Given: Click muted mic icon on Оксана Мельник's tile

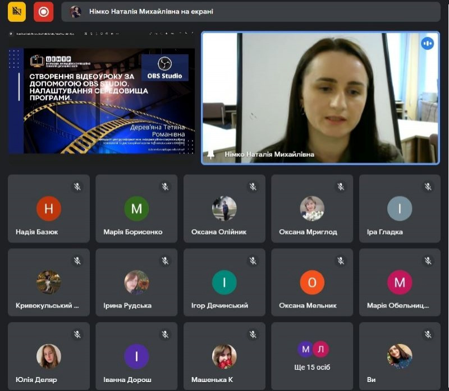Looking at the screenshot, I should tap(341, 260).
